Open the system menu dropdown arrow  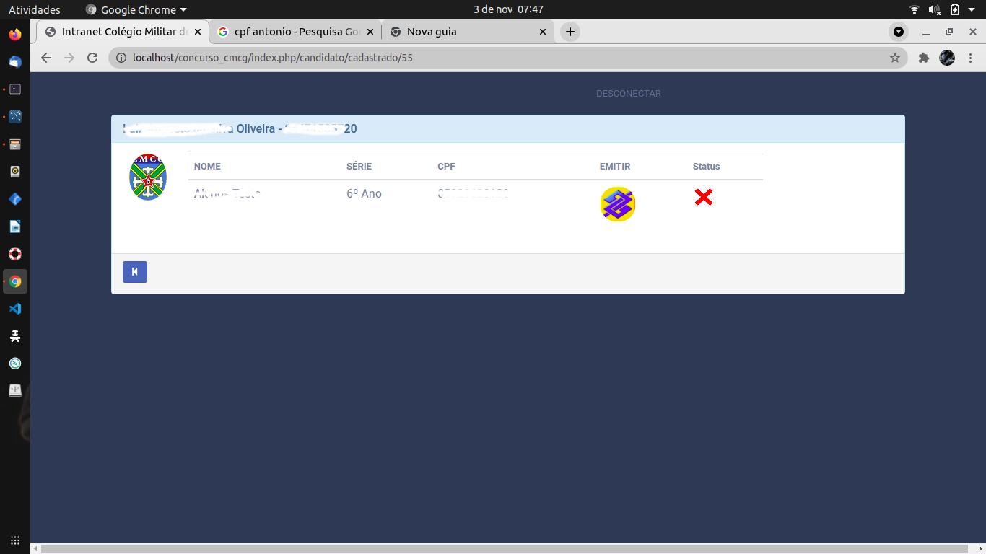pos(973,10)
